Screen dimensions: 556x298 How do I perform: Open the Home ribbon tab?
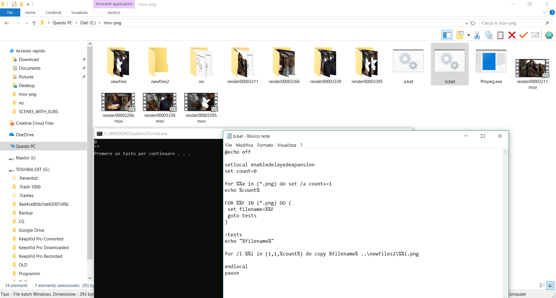[x=30, y=12]
